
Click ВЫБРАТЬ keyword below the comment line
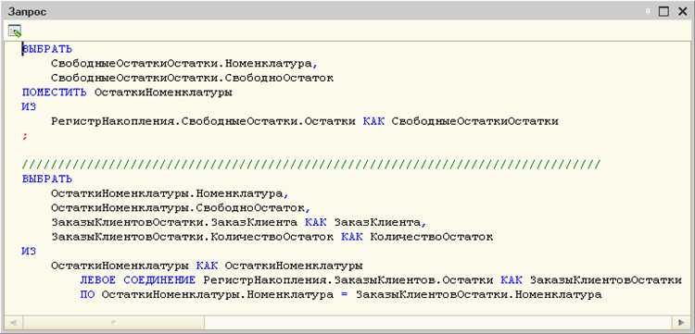[47, 179]
